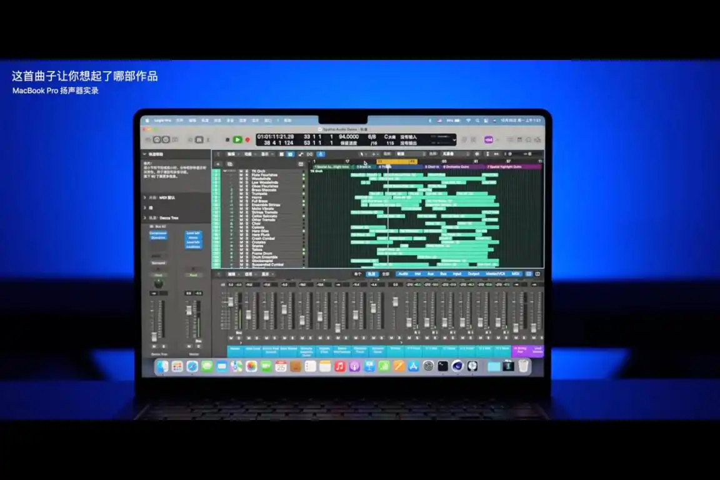Viewport: 720px width, 480px height.
Task: Toggle the Mixer button in control bar
Action: point(199,139)
